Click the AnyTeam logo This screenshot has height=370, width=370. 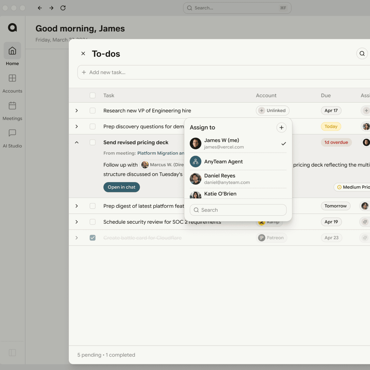pyautogui.click(x=12, y=27)
